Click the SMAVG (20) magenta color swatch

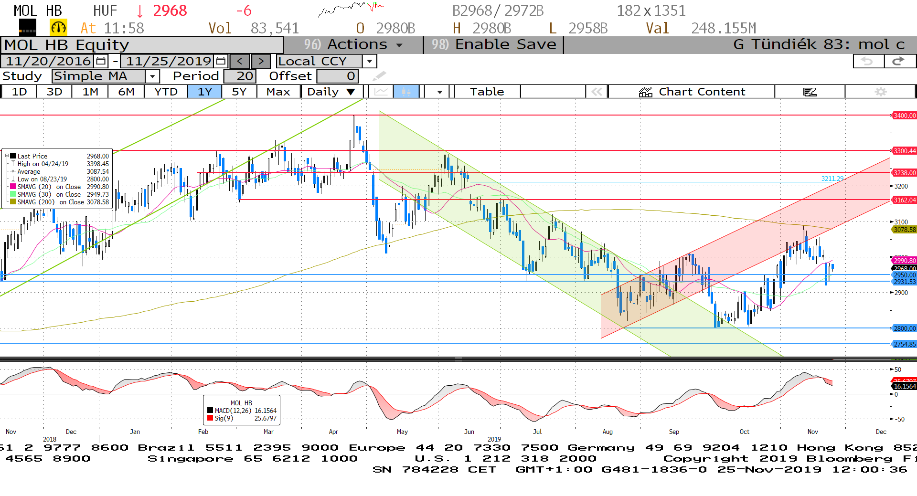pyautogui.click(x=13, y=186)
